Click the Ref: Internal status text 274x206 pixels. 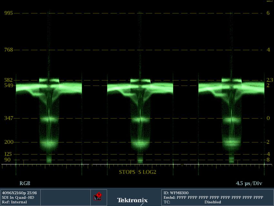pos(14,202)
